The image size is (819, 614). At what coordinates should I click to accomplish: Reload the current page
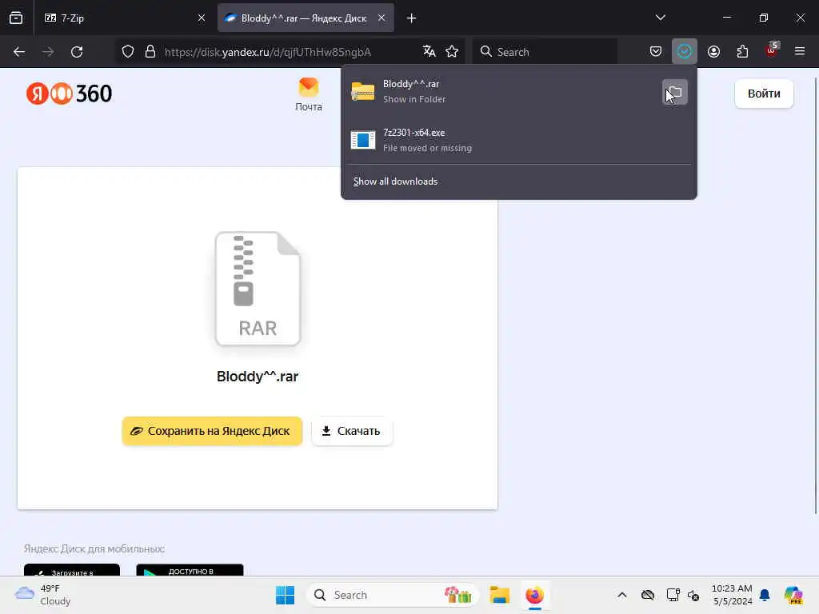(x=77, y=52)
